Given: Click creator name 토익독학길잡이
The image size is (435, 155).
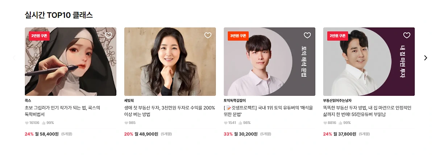Looking at the screenshot, I should (235, 100).
